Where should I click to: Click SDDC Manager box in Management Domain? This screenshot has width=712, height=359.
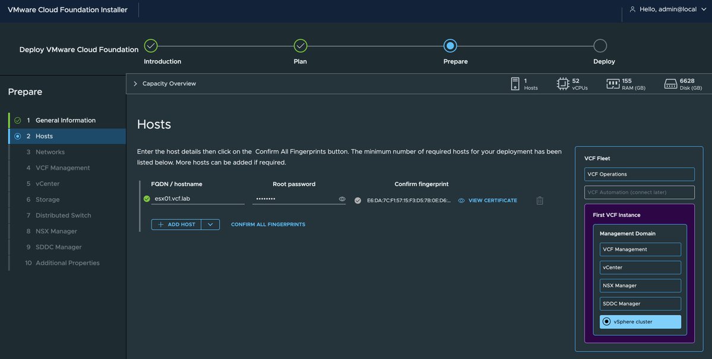(x=640, y=304)
